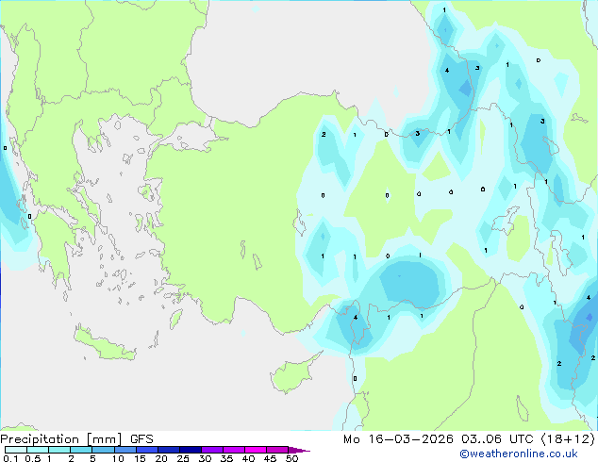Click the legend swatch between 25 and 30
This screenshot has width=598, height=462.
(190, 450)
